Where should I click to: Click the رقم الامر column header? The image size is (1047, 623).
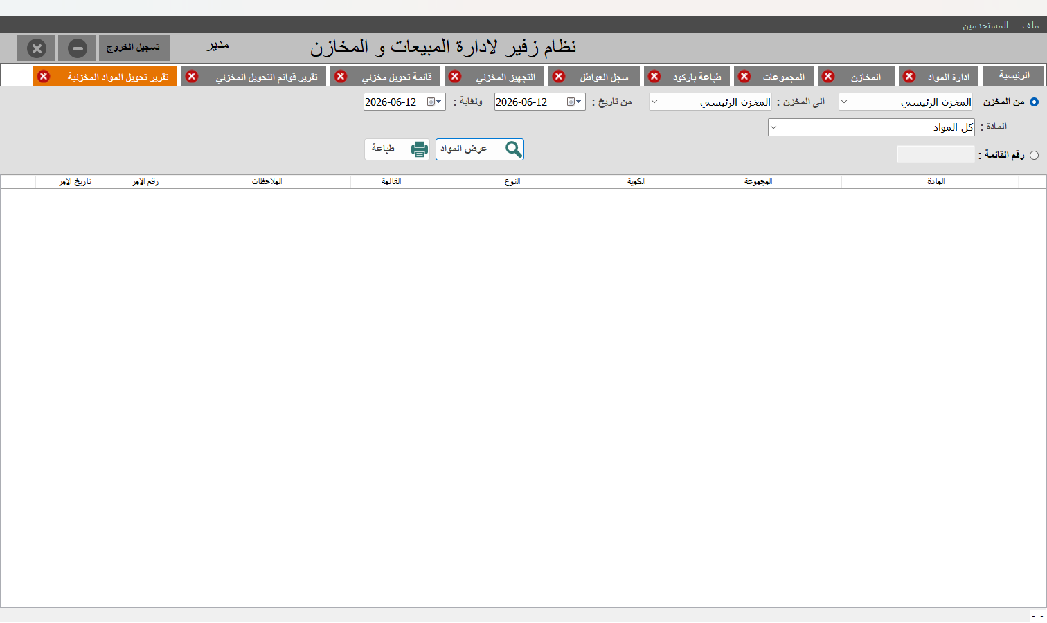pyautogui.click(x=140, y=181)
